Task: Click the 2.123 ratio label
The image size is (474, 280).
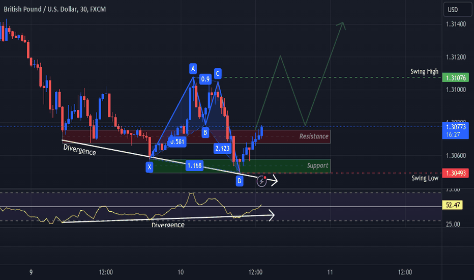Action: tap(222, 148)
